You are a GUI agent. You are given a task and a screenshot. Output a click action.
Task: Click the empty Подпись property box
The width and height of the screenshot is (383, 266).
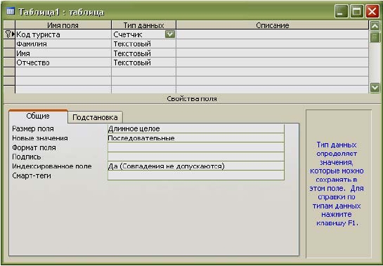click(x=196, y=157)
